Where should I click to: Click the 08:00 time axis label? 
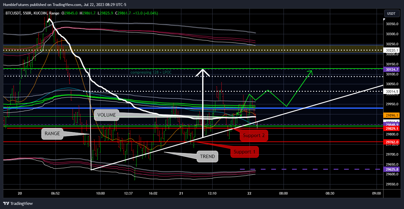pyautogui.click(x=283, y=194)
